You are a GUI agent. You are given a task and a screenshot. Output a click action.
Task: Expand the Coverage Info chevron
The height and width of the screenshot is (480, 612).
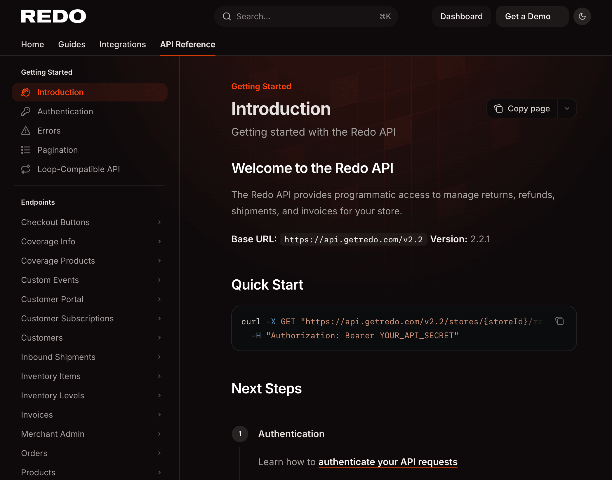(x=159, y=241)
